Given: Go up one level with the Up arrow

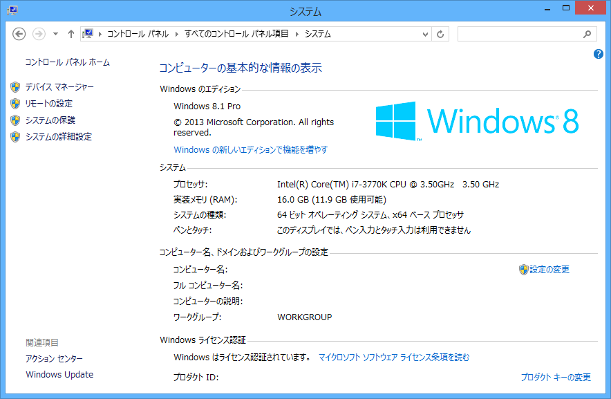Looking at the screenshot, I should (x=71, y=35).
